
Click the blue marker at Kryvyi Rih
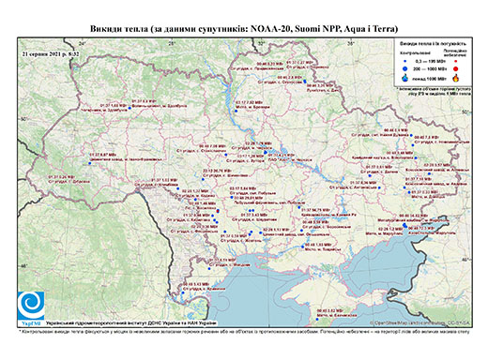[x=299, y=207]
